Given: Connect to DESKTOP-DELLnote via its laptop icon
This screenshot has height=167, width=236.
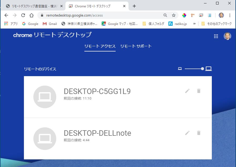Looking at the screenshot, I should (45, 139).
